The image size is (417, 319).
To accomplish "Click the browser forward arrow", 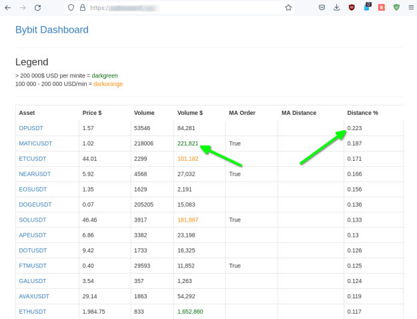I will (23, 8).
